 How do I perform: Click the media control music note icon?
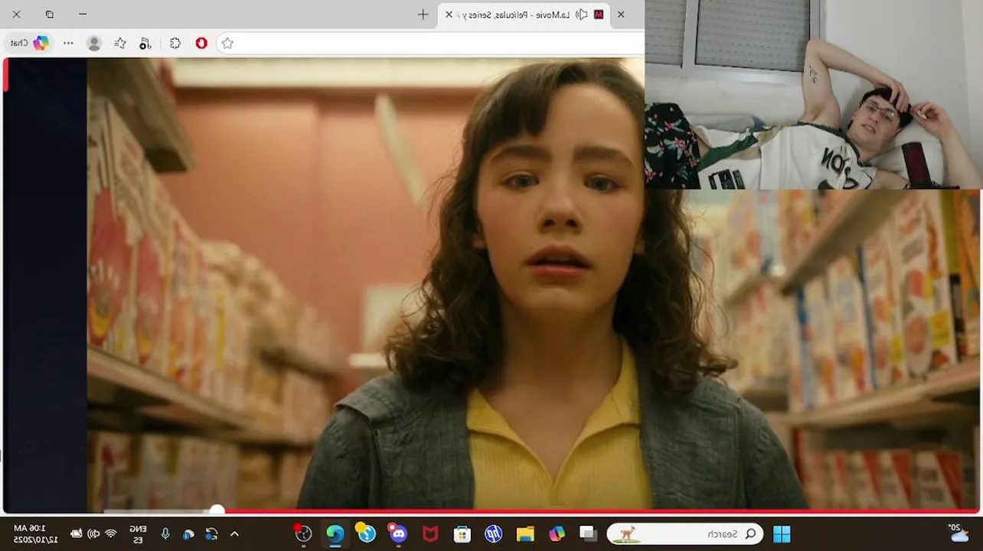[x=145, y=44]
